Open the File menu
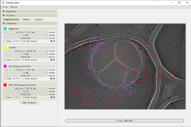This screenshot has width=191, height=127. [x=5, y=7]
